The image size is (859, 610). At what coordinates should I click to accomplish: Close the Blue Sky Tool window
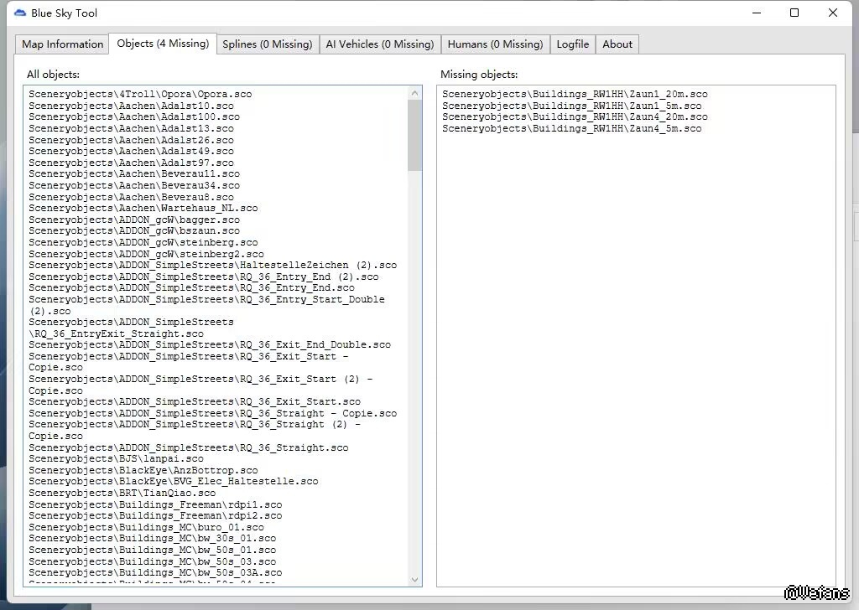coord(833,13)
